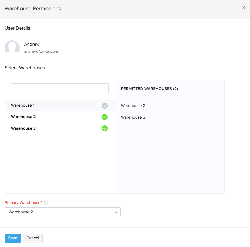Viewport: 250px width, 247px height.
Task: Select Warehouse 3 name in the left list
Action: tap(23, 128)
